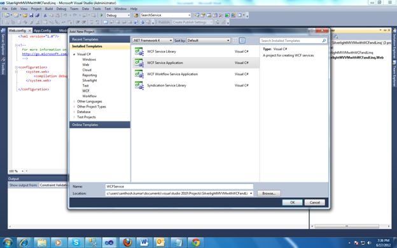397x248 pixels.
Task: Open Windows Media Player from taskbar
Action: pyautogui.click(x=59, y=242)
